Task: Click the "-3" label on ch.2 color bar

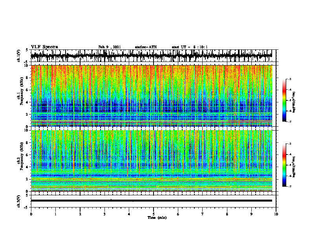Action: [x=290, y=144]
